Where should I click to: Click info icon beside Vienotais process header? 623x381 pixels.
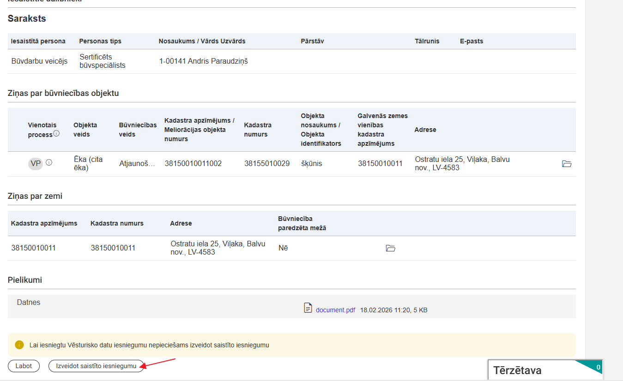pos(56,134)
